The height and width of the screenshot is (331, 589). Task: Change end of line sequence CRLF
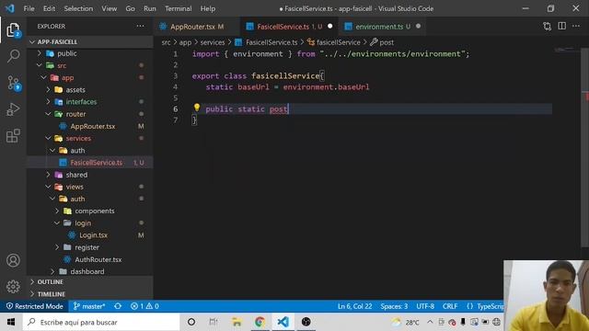tap(450, 306)
